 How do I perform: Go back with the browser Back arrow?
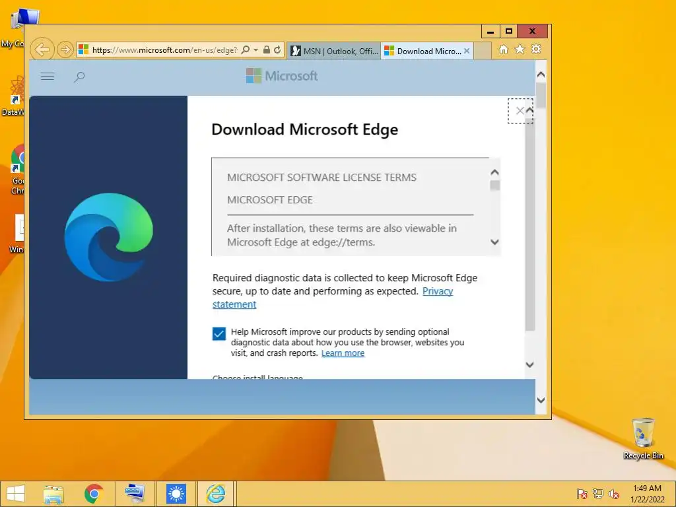coord(42,50)
